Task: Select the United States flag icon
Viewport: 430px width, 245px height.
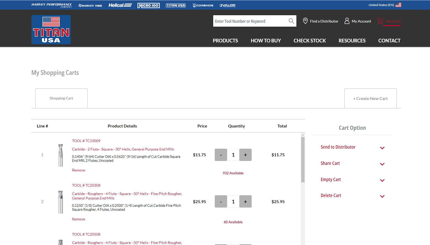Action: point(398,5)
